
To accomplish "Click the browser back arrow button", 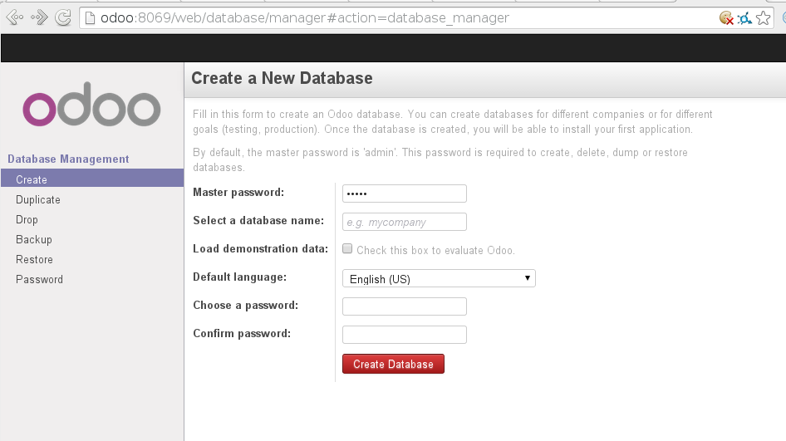I will click(x=15, y=17).
